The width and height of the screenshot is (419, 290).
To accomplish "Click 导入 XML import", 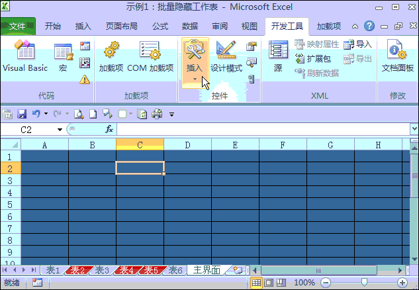I will point(357,44).
